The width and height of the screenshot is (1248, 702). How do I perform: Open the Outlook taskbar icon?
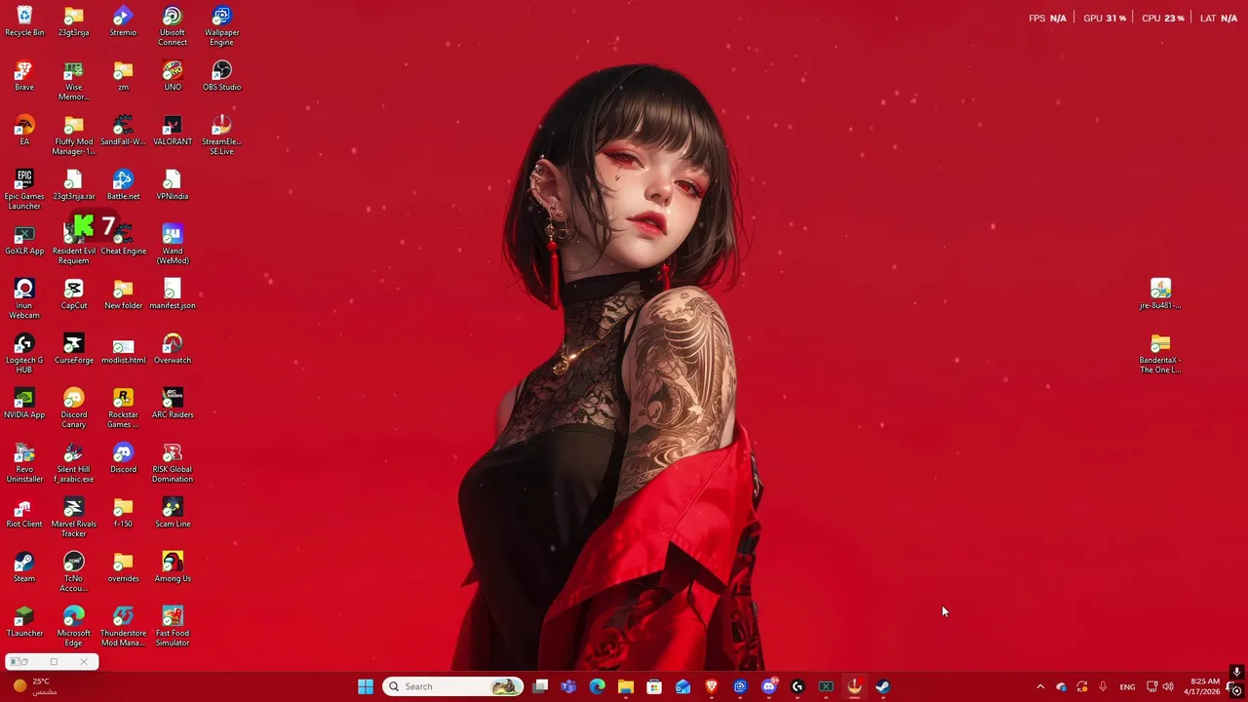tap(682, 686)
